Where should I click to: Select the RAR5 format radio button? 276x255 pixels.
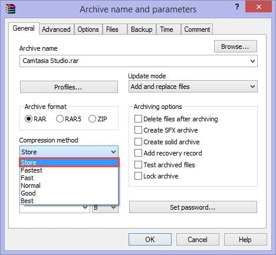click(60, 119)
